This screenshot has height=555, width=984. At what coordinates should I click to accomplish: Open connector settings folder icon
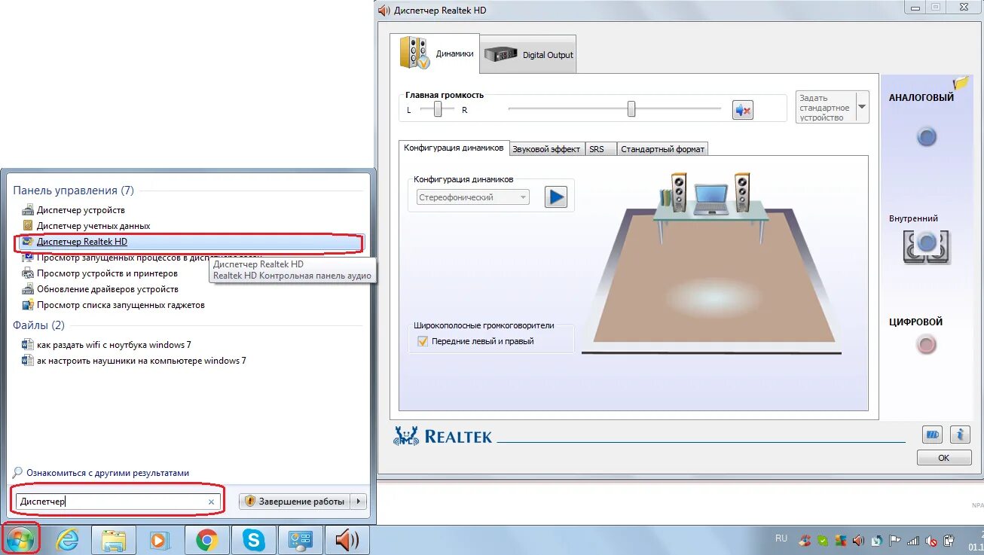(961, 83)
